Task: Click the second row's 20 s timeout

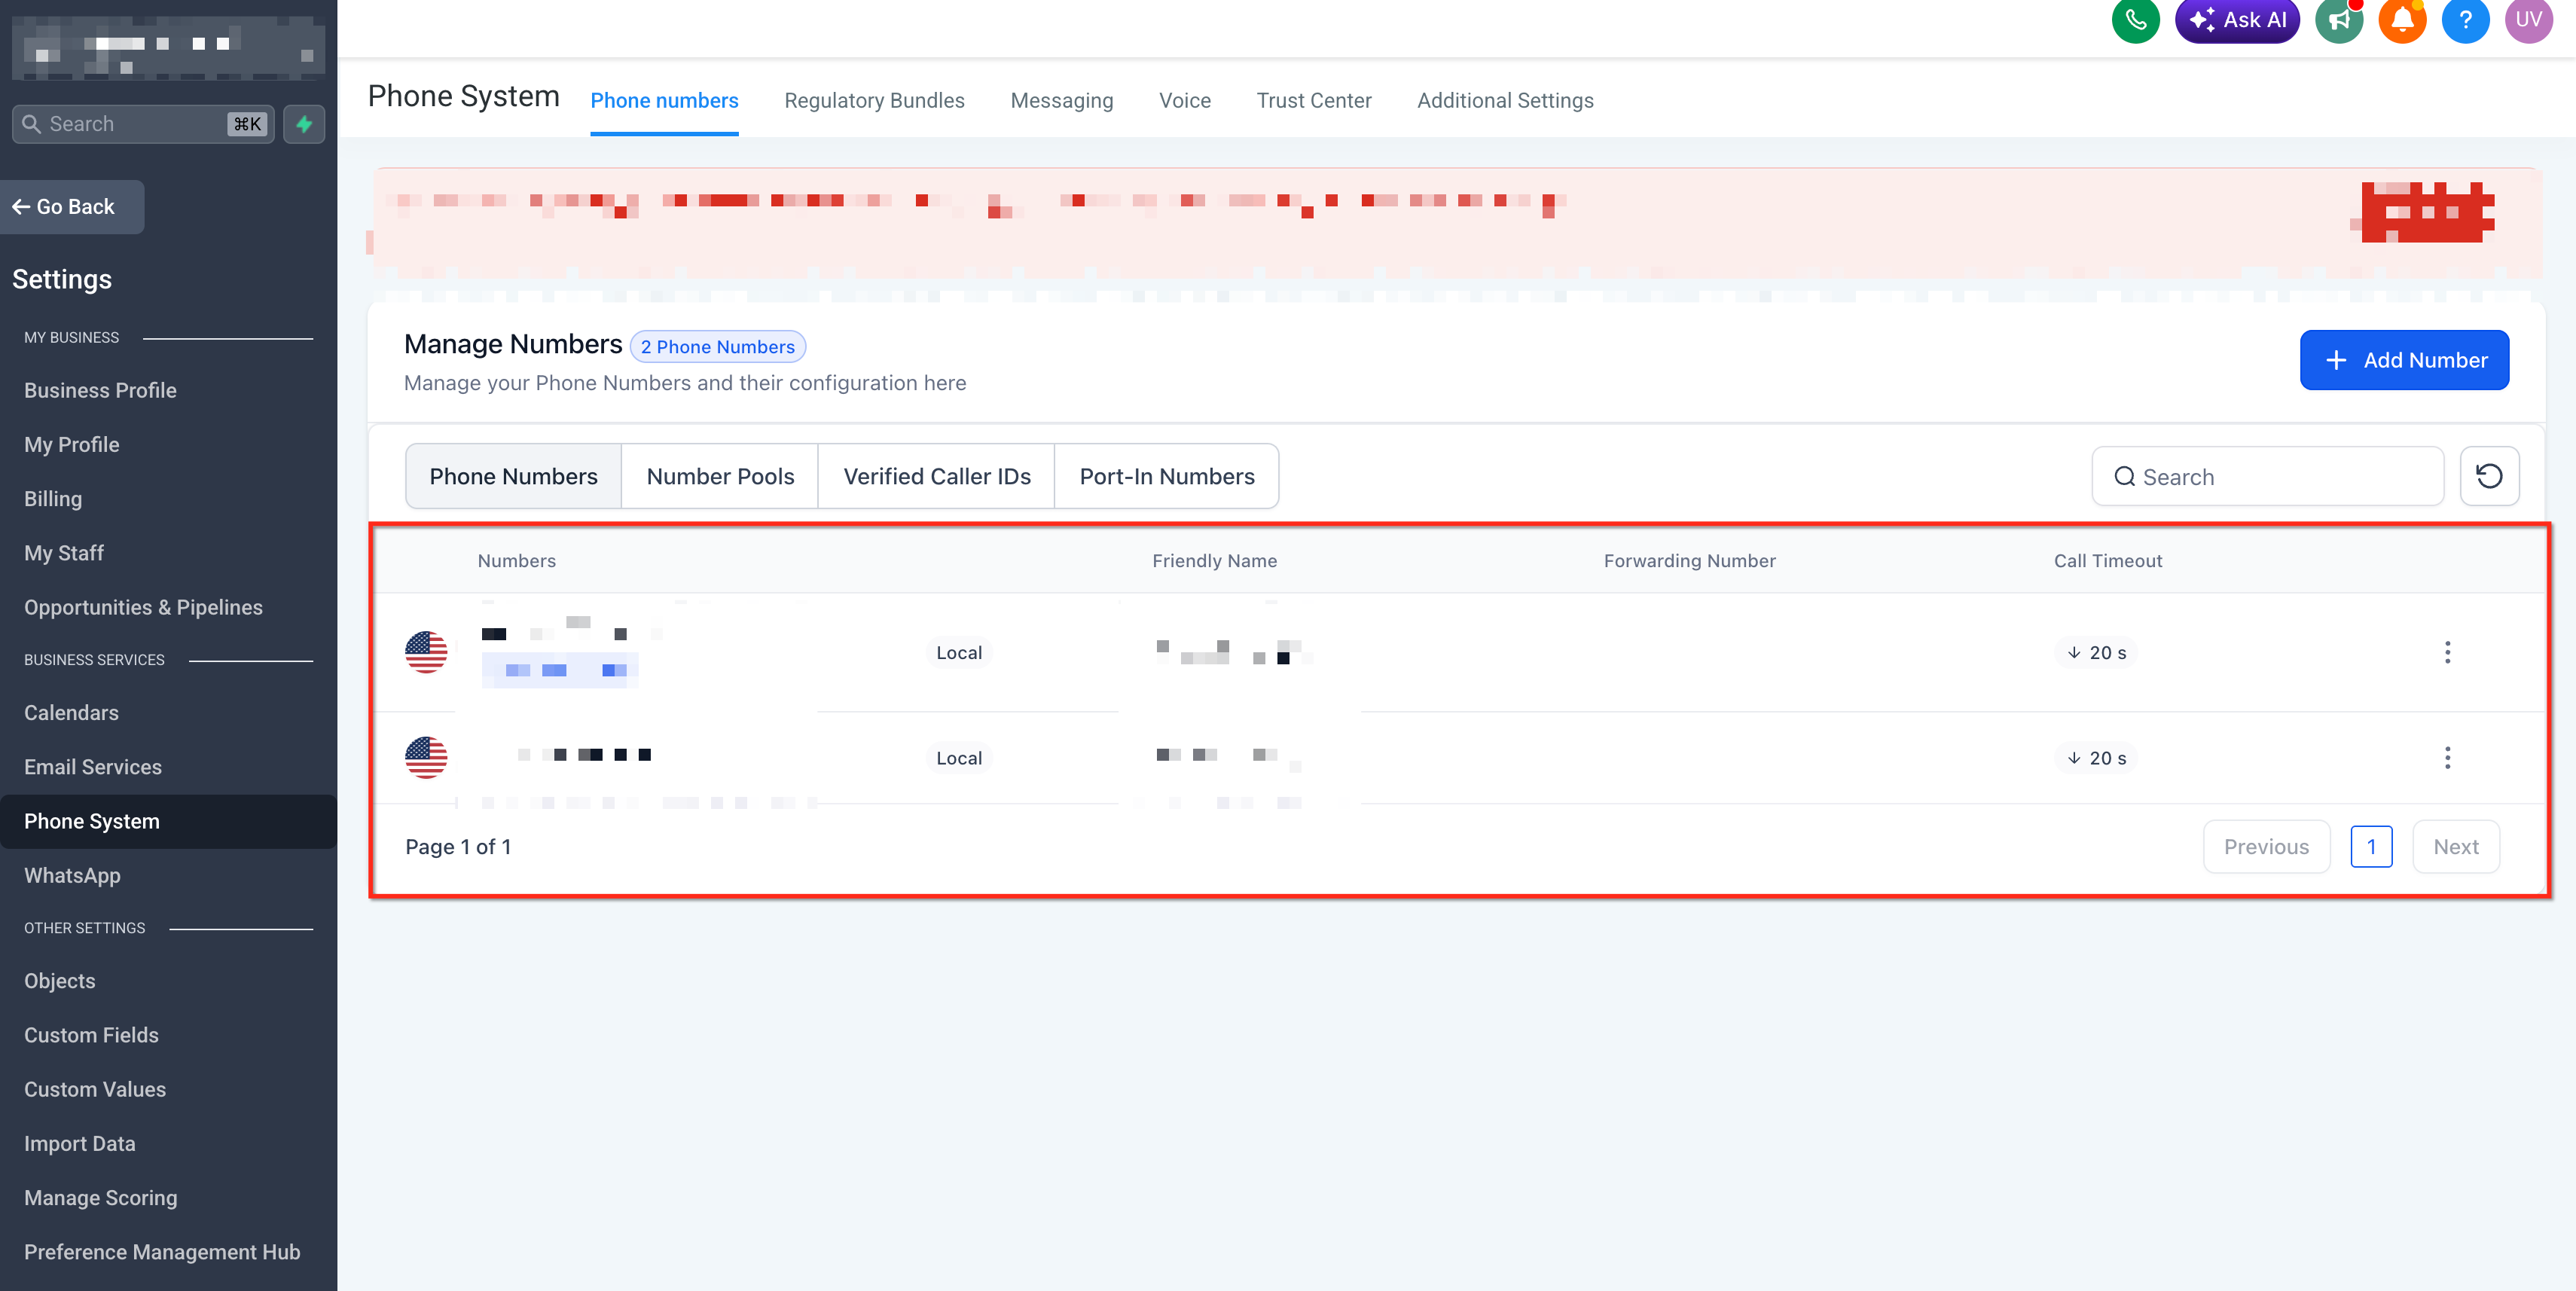Action: 2096,758
